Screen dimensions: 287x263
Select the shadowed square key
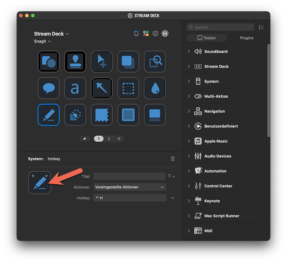pos(128,61)
